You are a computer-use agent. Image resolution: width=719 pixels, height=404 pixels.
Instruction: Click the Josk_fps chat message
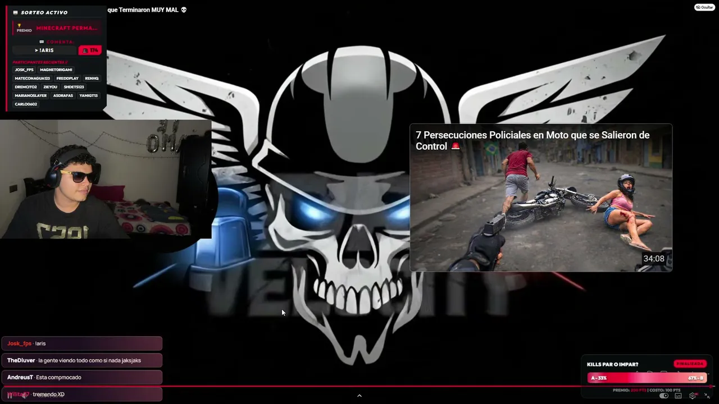point(82,343)
